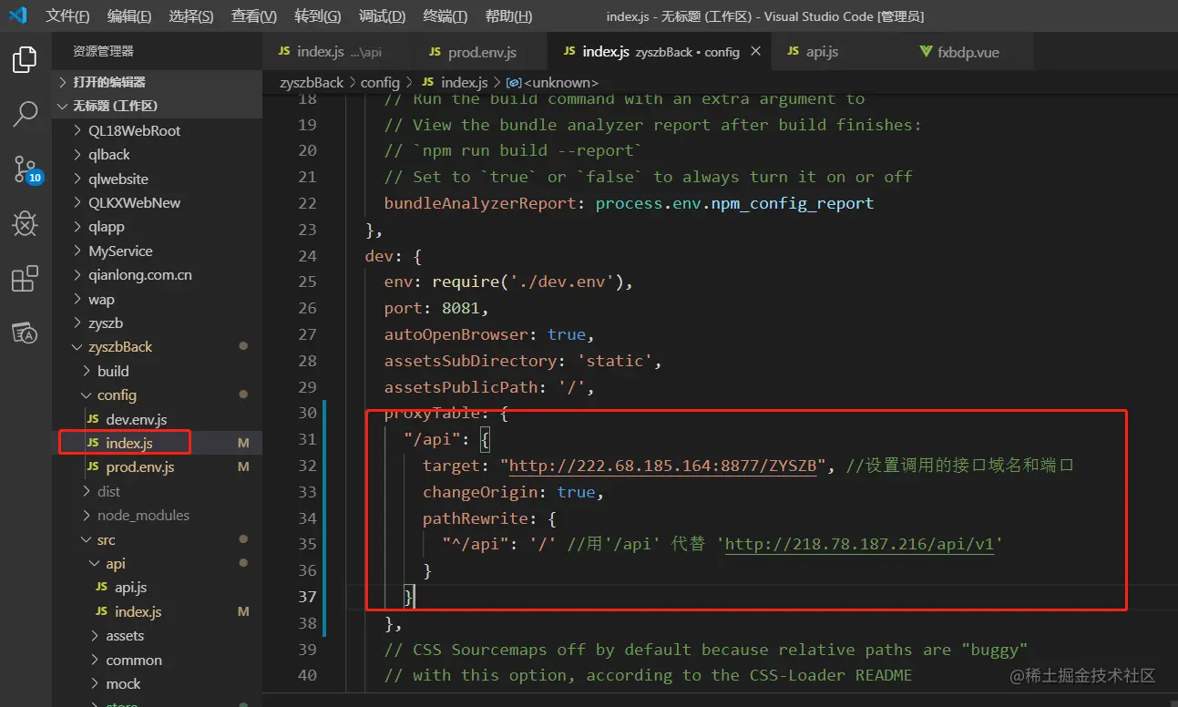Follow the http://218.78.187.216/api/v1 comment link
Image resolution: width=1178 pixels, height=707 pixels.
point(859,545)
